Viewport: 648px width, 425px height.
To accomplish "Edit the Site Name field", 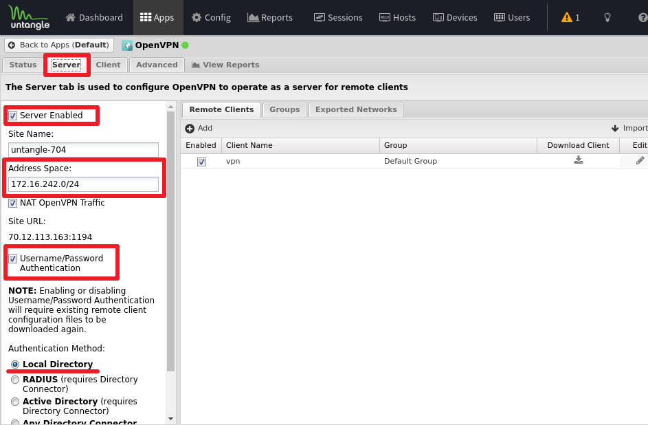I will point(83,150).
